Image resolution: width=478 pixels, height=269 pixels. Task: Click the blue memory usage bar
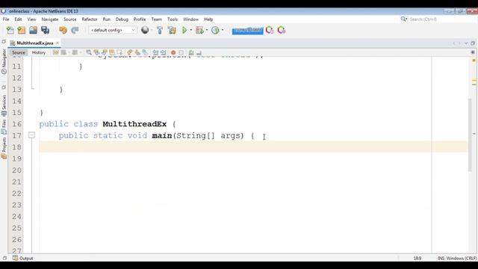(247, 31)
